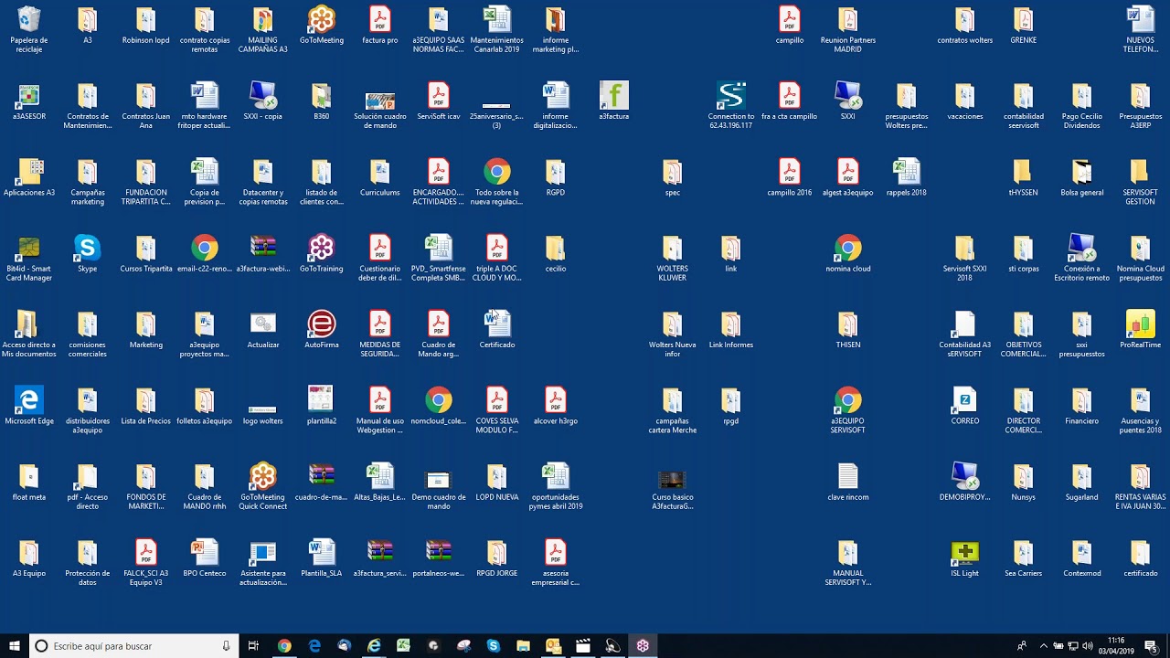This screenshot has height=658, width=1170.
Task: Open Excel from the taskbar
Action: click(403, 646)
